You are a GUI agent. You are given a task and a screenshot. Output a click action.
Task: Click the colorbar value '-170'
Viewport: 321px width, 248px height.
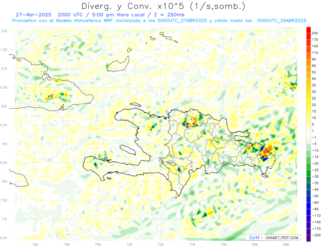pos(316,229)
